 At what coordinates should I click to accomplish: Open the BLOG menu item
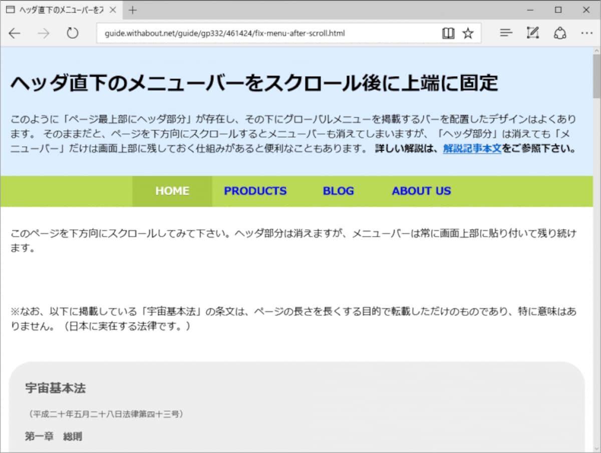click(x=338, y=191)
